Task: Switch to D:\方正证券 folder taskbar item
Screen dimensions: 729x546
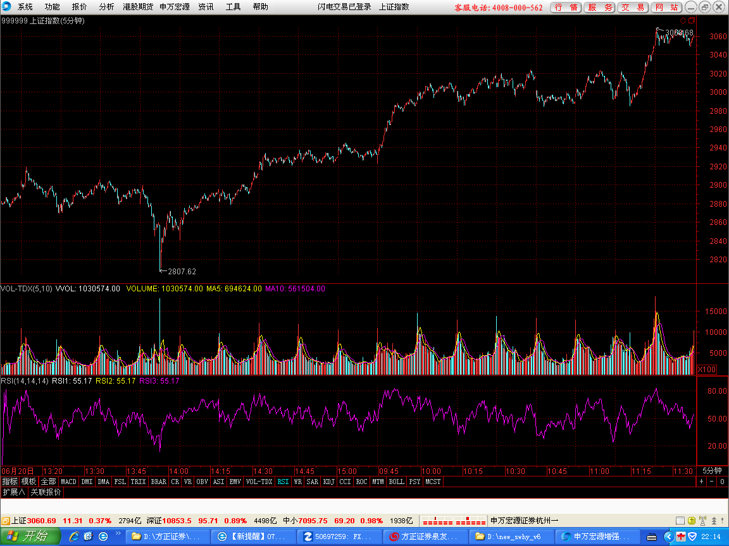Action: [168, 537]
